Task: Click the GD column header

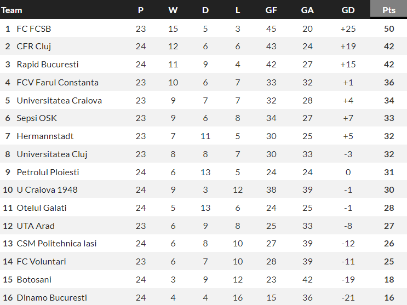Action: coord(348,10)
